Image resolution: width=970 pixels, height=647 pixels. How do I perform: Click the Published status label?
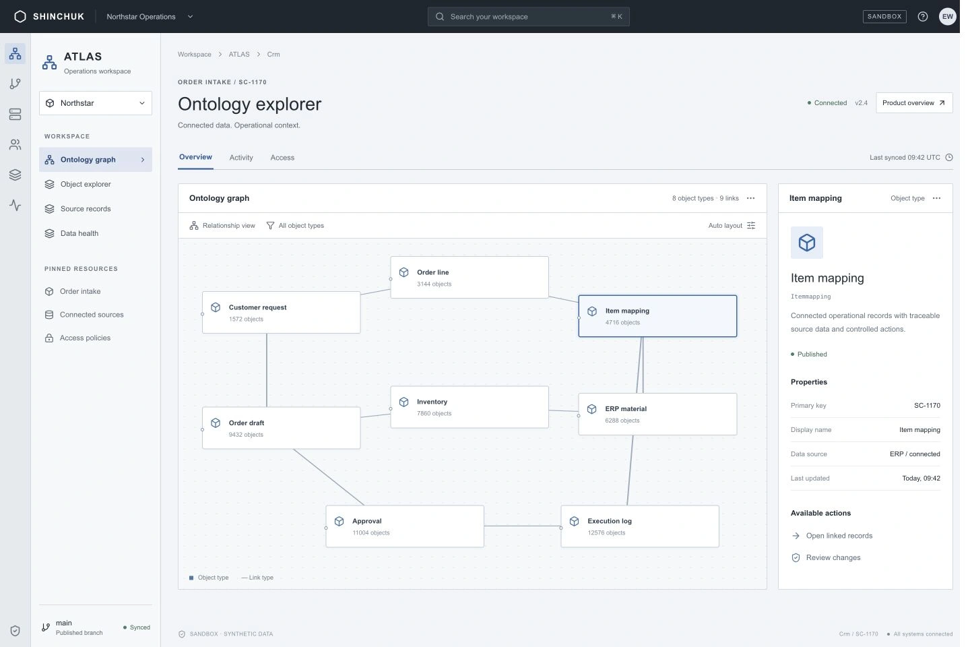point(809,355)
